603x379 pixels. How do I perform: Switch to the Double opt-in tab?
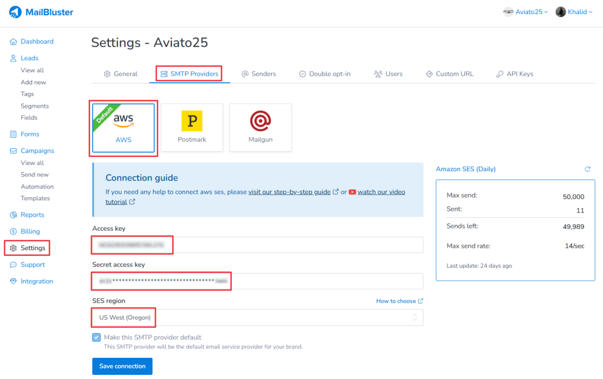point(325,74)
